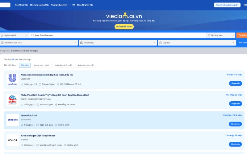247x154 pixels.
Task: Click the layers icon in Cấp bậc
Action: [x=160, y=43]
